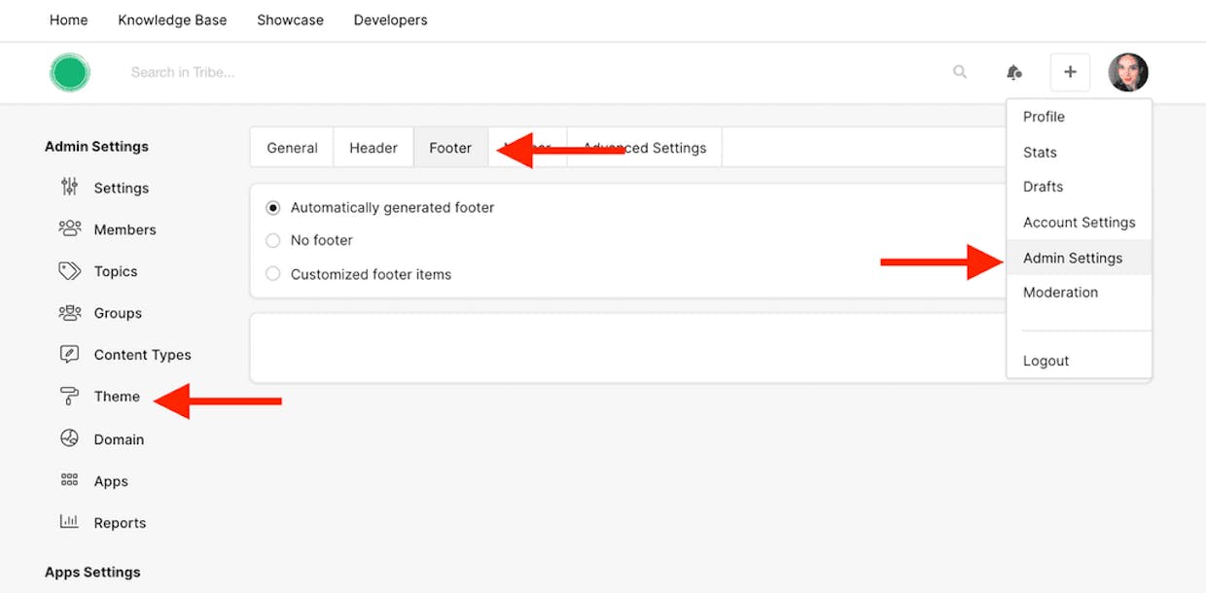Click the Settings sliders icon
The width and height of the screenshot is (1206, 593).
69,187
